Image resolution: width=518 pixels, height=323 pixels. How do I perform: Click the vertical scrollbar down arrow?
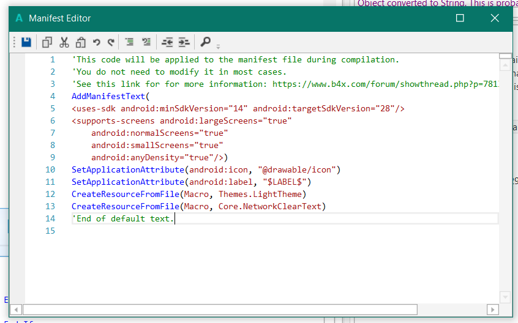505,297
